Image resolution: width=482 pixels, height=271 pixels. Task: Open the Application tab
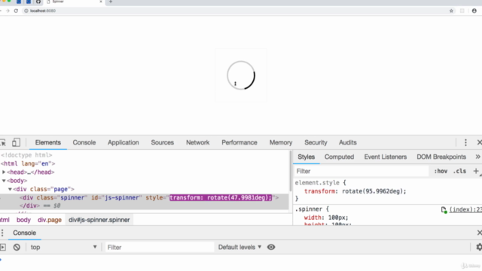click(124, 142)
